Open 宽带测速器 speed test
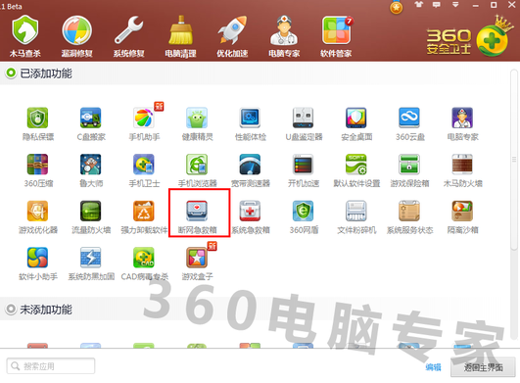This screenshot has width=520, height=383. point(251,170)
